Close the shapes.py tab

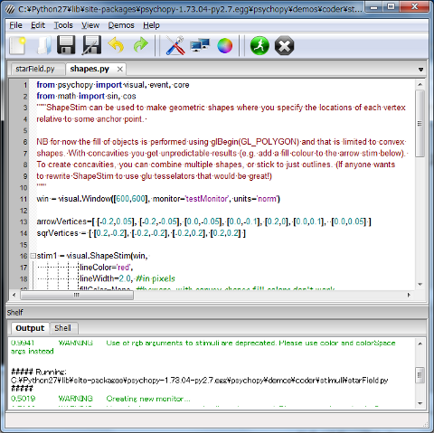click(x=120, y=70)
